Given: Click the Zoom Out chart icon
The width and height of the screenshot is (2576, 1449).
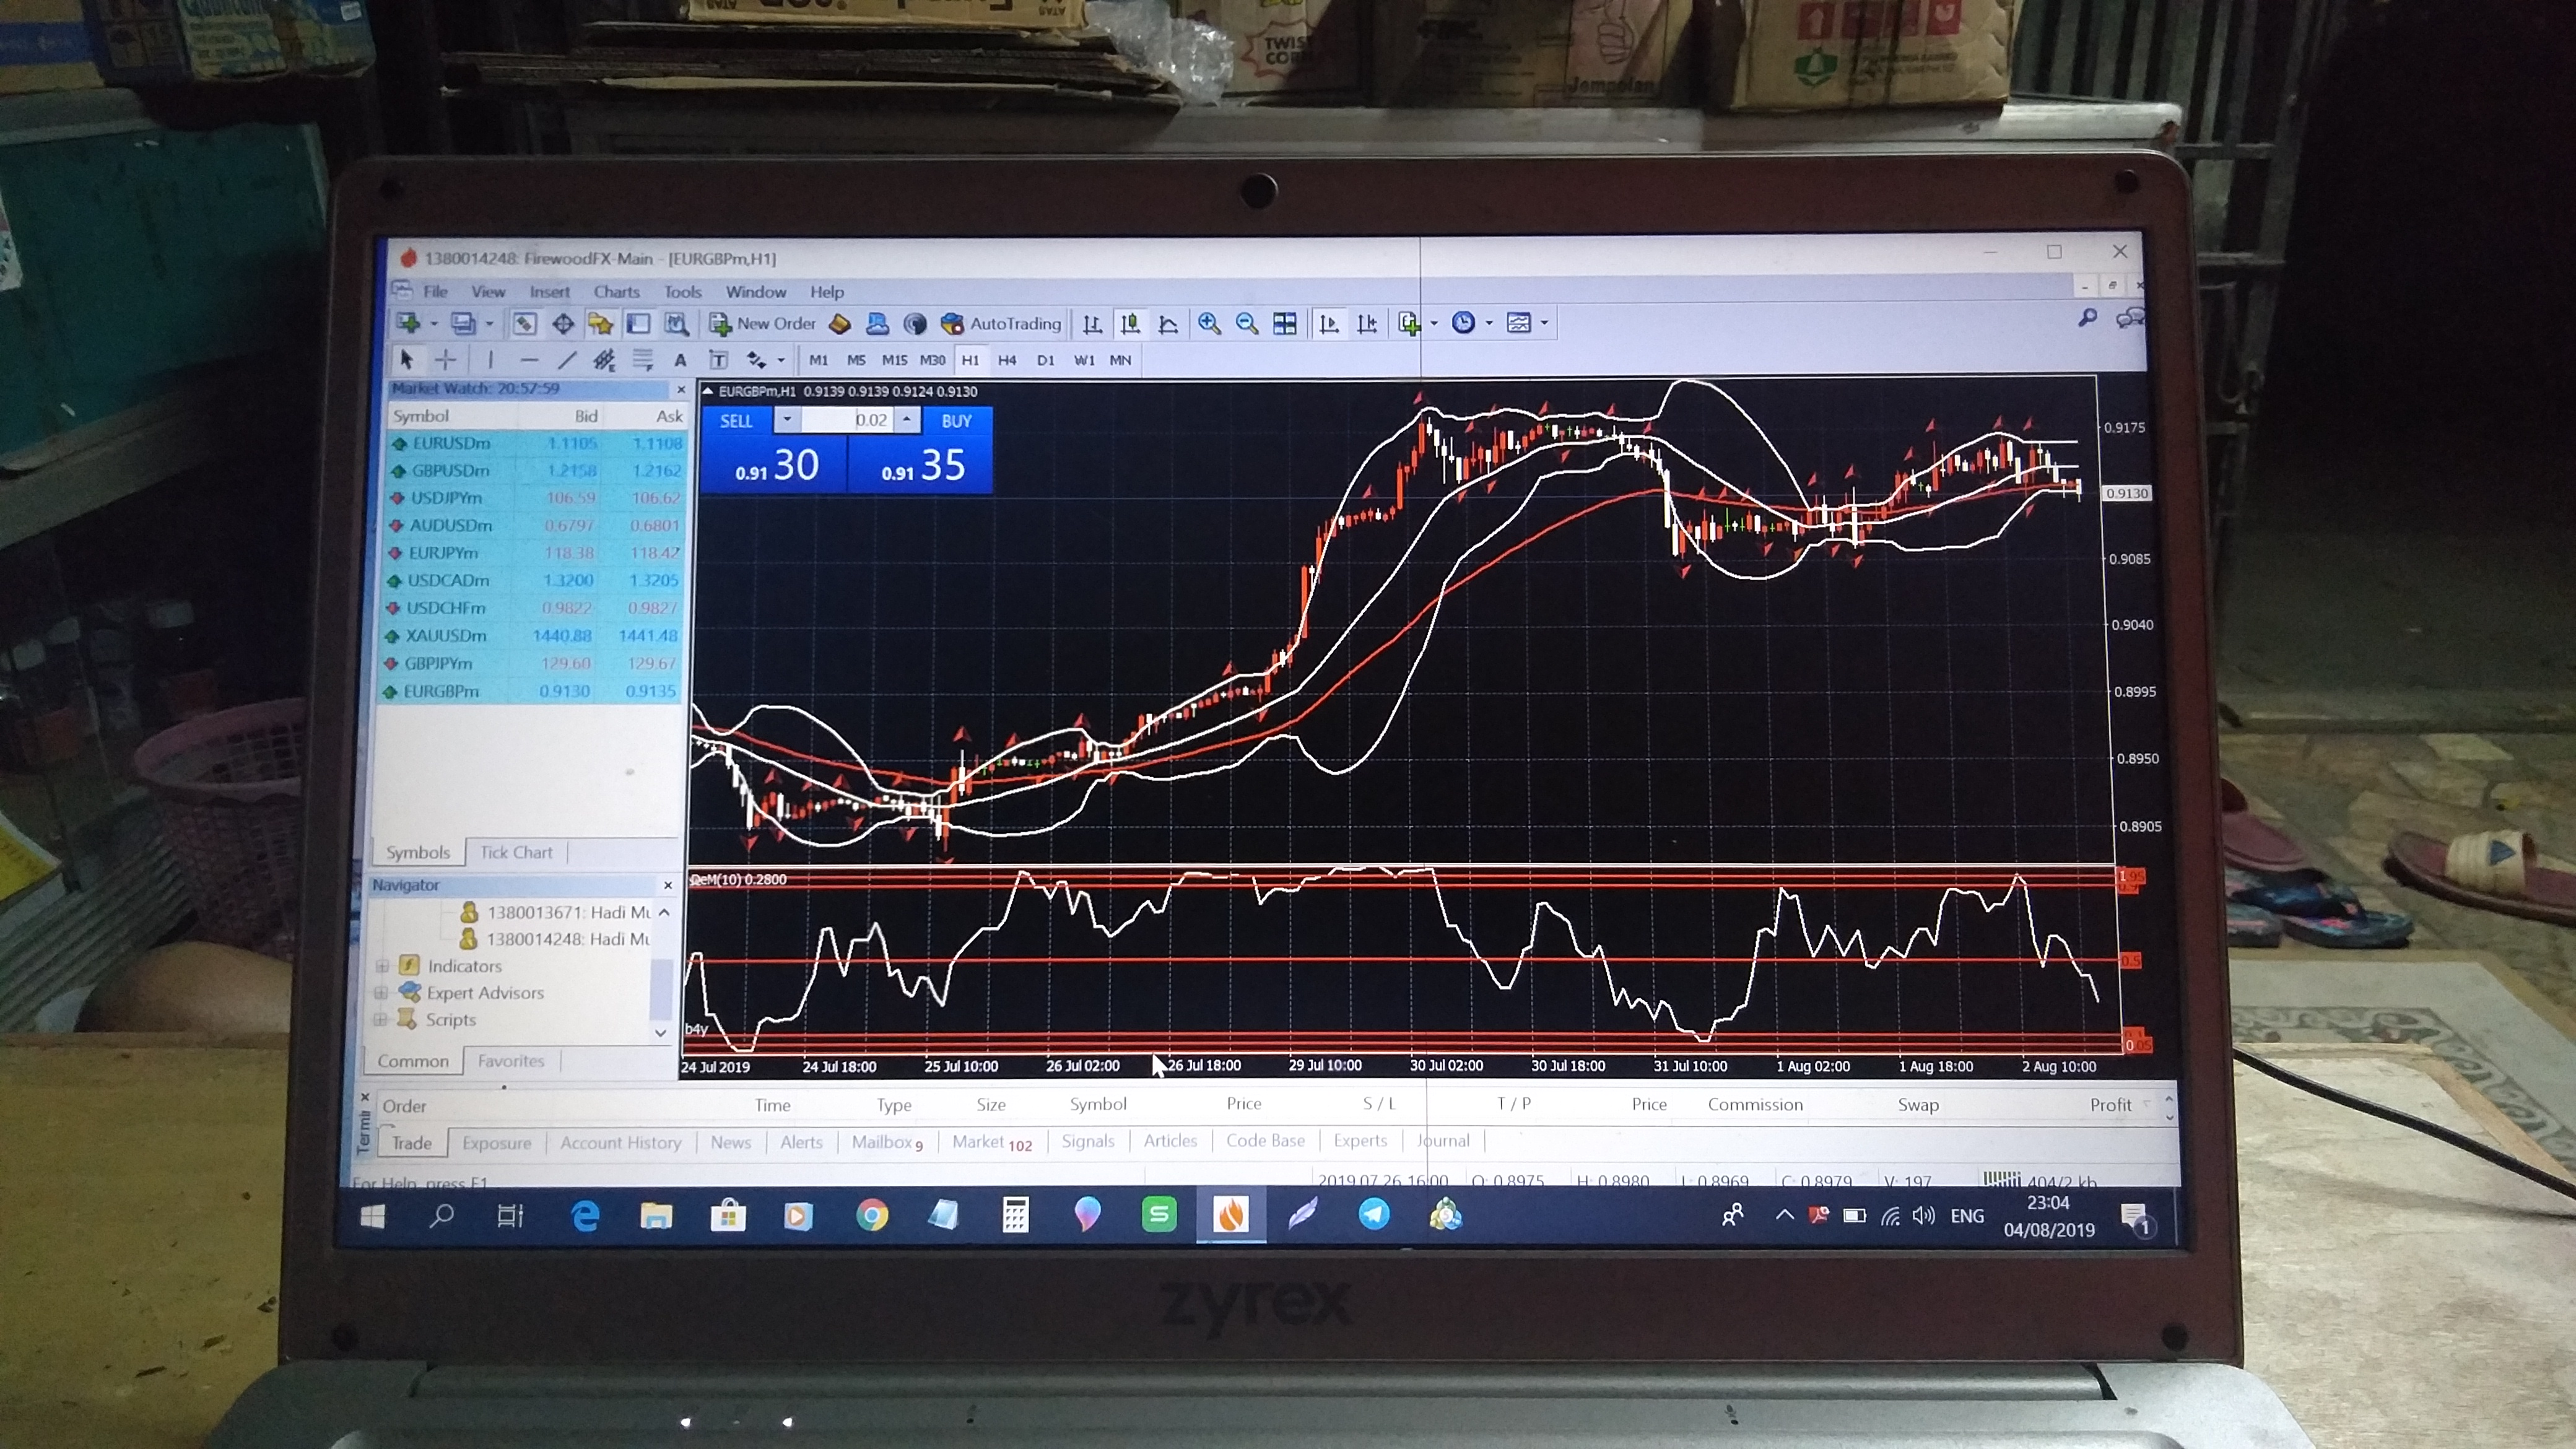Looking at the screenshot, I should point(1246,323).
